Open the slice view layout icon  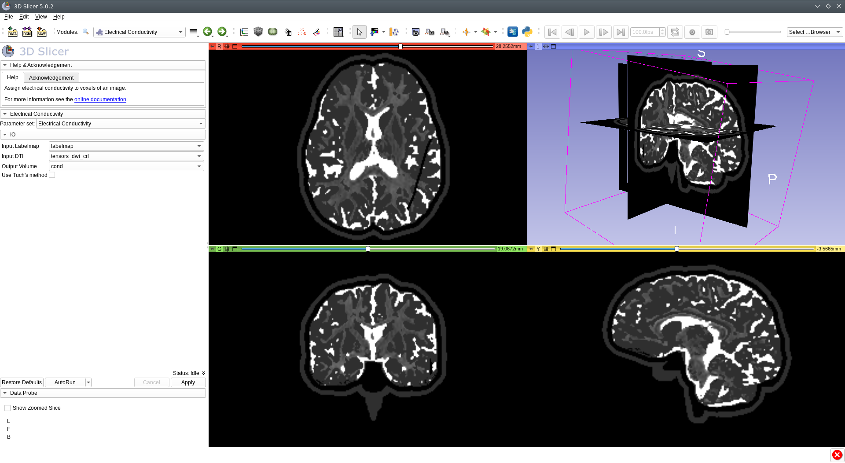[338, 32]
